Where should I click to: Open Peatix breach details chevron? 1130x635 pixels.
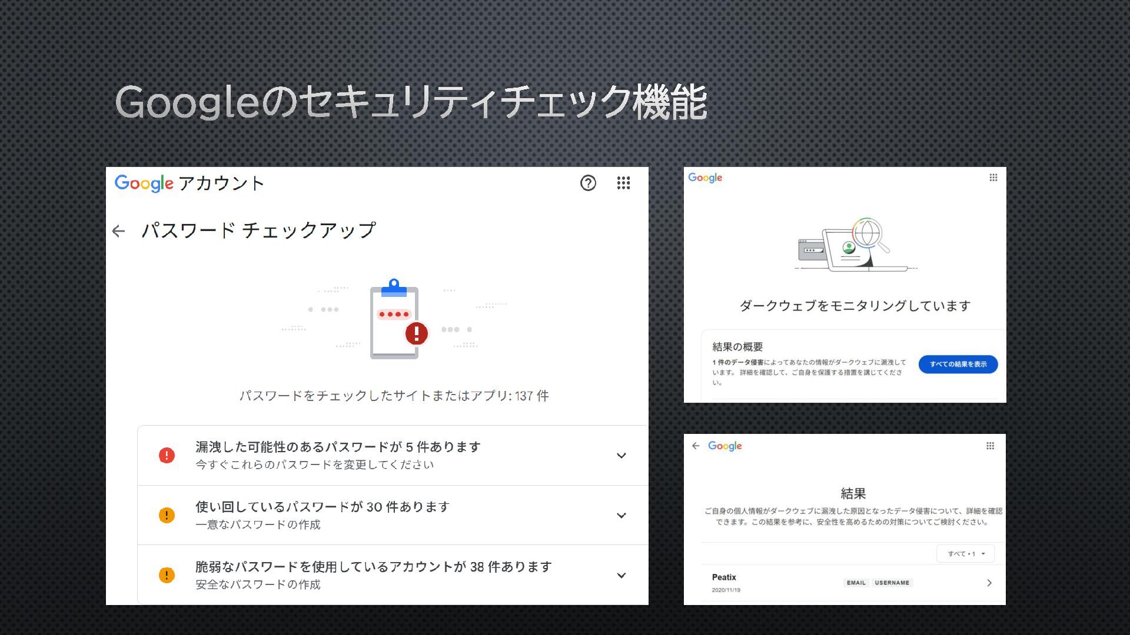click(989, 583)
